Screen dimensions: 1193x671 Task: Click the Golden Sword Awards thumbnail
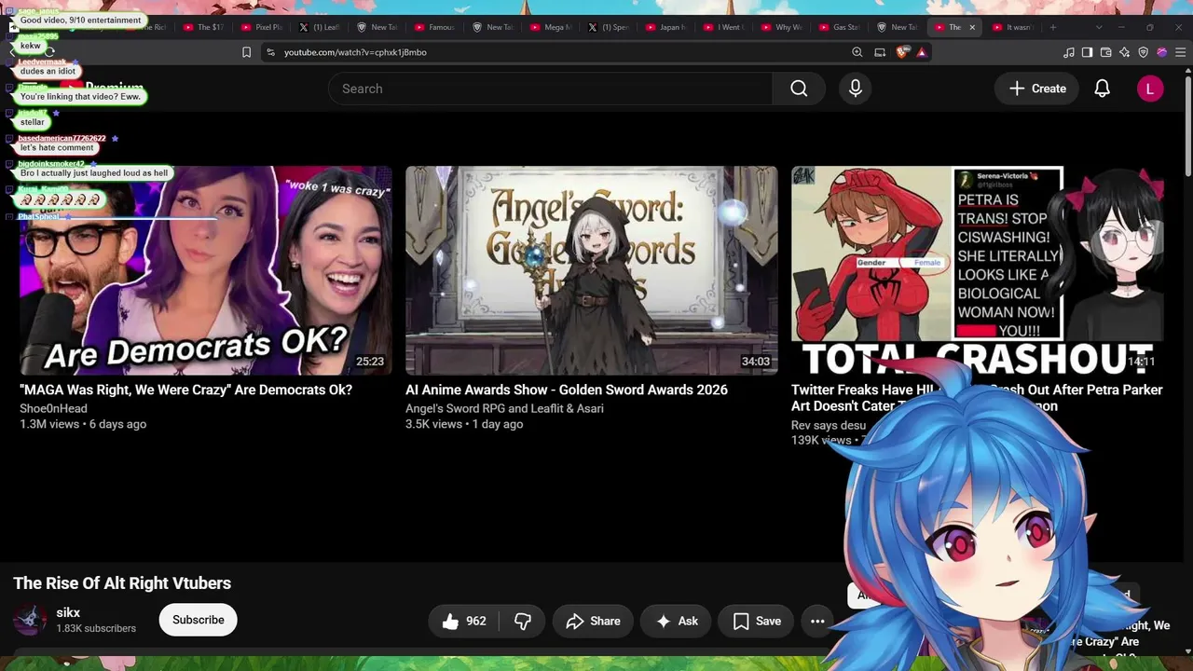pos(591,270)
